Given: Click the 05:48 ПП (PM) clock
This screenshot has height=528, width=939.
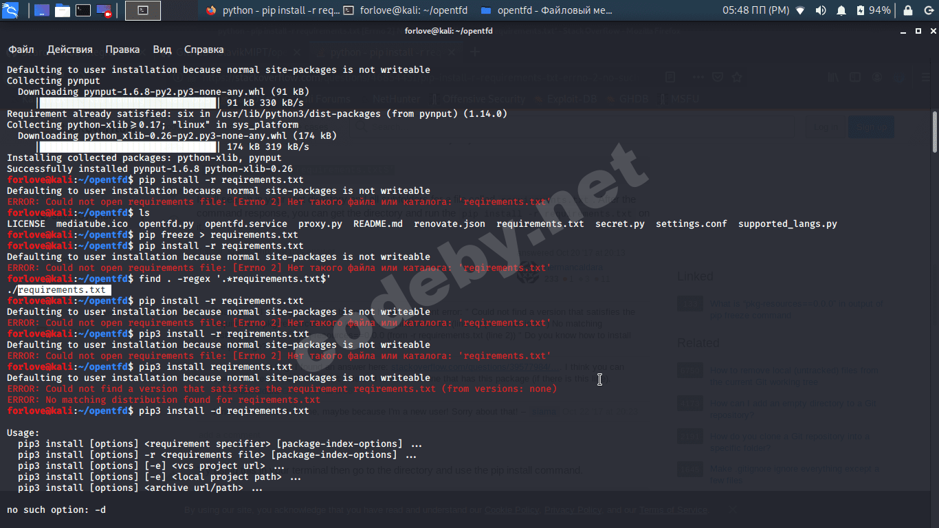Looking at the screenshot, I should [755, 10].
